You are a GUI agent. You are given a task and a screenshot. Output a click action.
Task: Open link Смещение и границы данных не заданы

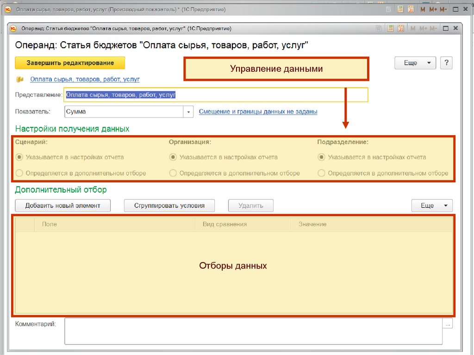pos(258,112)
